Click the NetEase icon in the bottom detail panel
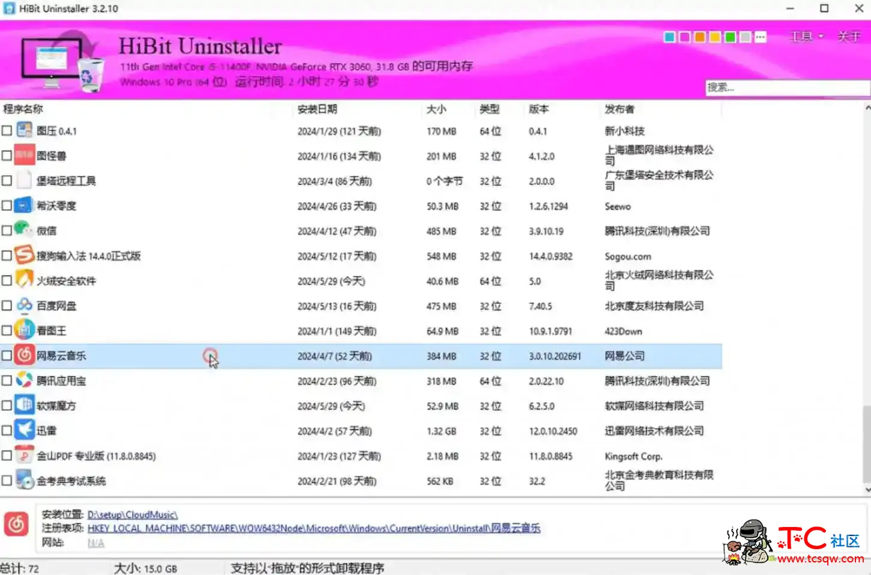 pos(16,524)
